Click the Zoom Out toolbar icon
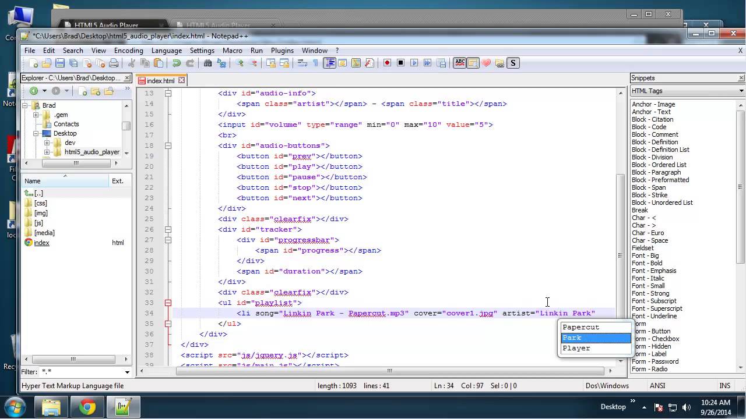Viewport: 746px width, 419px height. point(252,63)
